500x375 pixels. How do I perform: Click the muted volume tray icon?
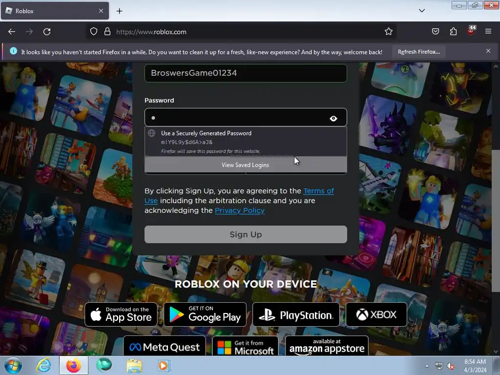451,366
